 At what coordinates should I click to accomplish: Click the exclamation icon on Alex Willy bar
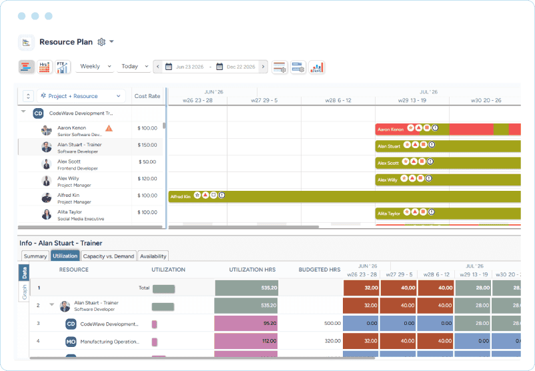coord(429,178)
